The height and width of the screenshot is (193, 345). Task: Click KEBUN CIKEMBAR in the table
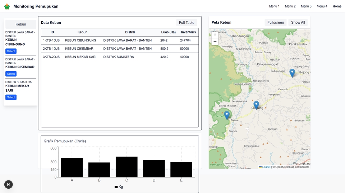pos(79,49)
